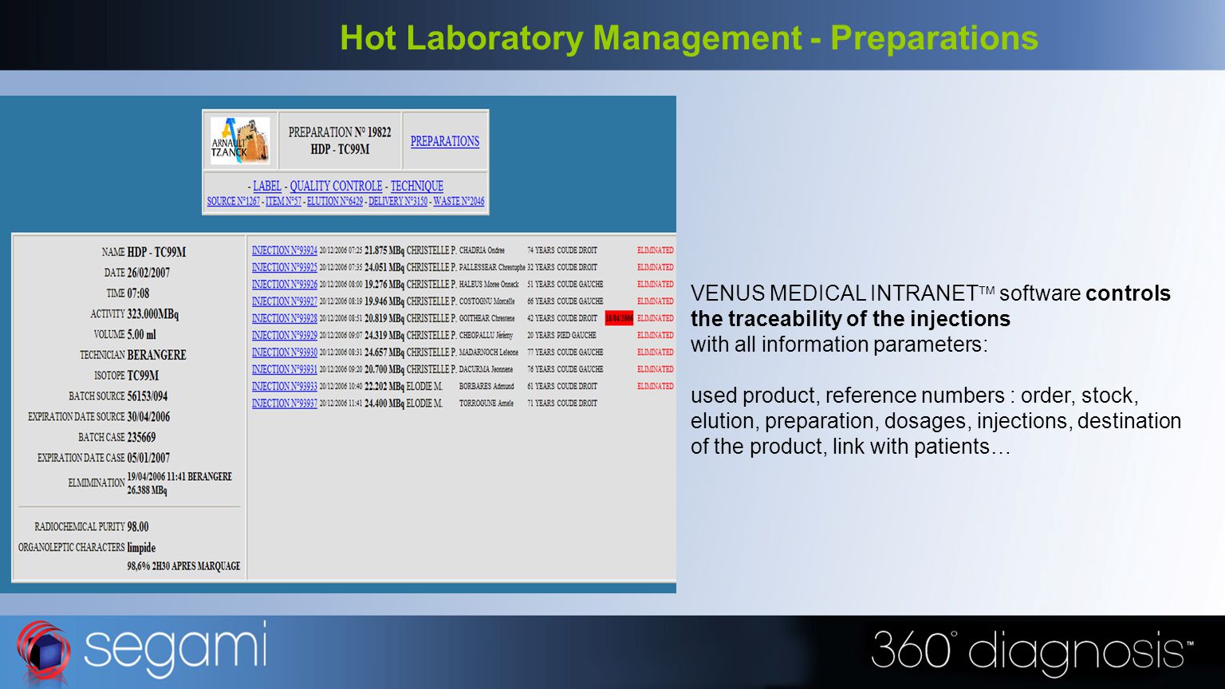Screen dimensions: 1225x689
Task: Click patient name TORROGUNE Amele
Action: click(x=486, y=404)
